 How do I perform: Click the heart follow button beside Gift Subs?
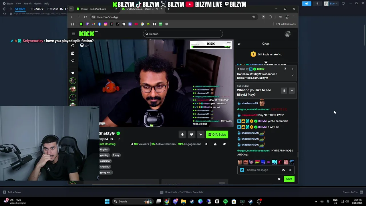click(192, 134)
